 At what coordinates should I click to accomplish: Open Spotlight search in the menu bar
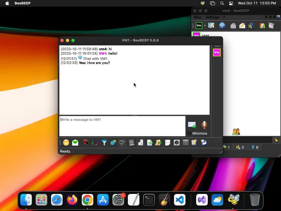[222, 3]
